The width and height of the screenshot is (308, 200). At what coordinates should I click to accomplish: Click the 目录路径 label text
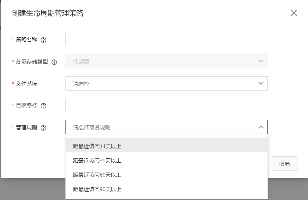click(x=26, y=105)
